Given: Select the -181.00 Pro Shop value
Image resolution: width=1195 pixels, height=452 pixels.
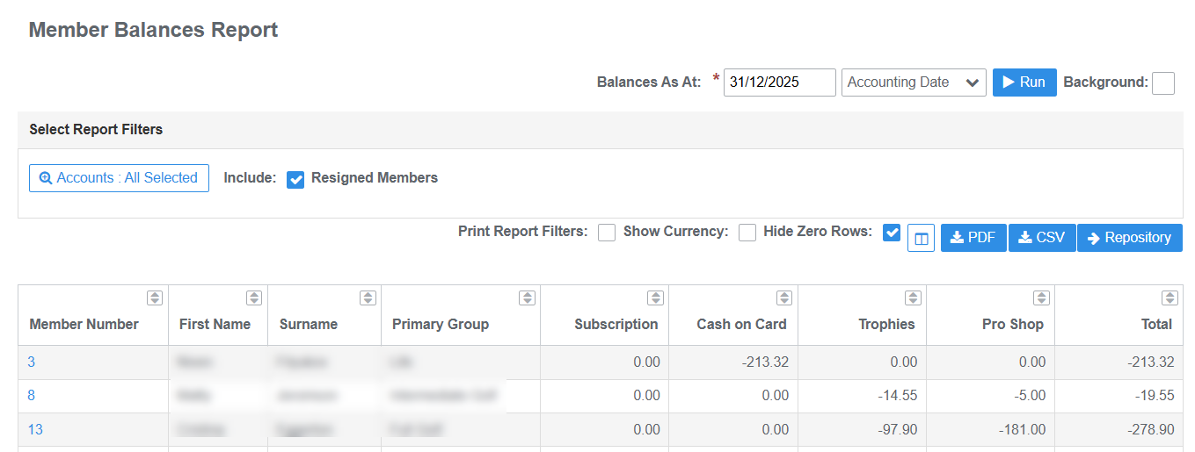Looking at the screenshot, I should point(1023,430).
